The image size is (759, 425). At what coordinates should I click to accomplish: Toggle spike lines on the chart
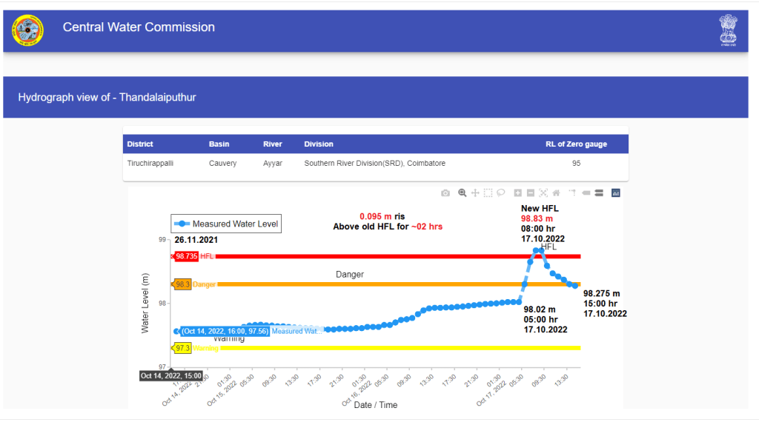572,193
